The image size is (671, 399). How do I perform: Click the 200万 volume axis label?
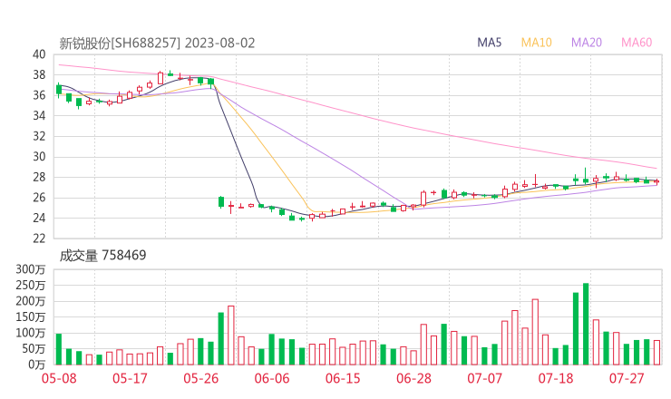point(31,301)
